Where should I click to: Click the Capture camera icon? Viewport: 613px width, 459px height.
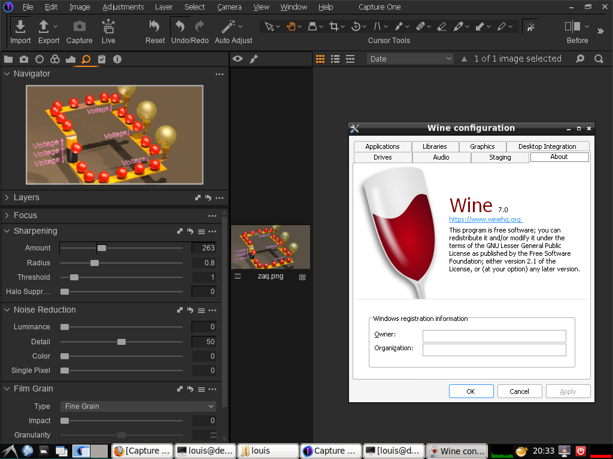click(x=80, y=26)
